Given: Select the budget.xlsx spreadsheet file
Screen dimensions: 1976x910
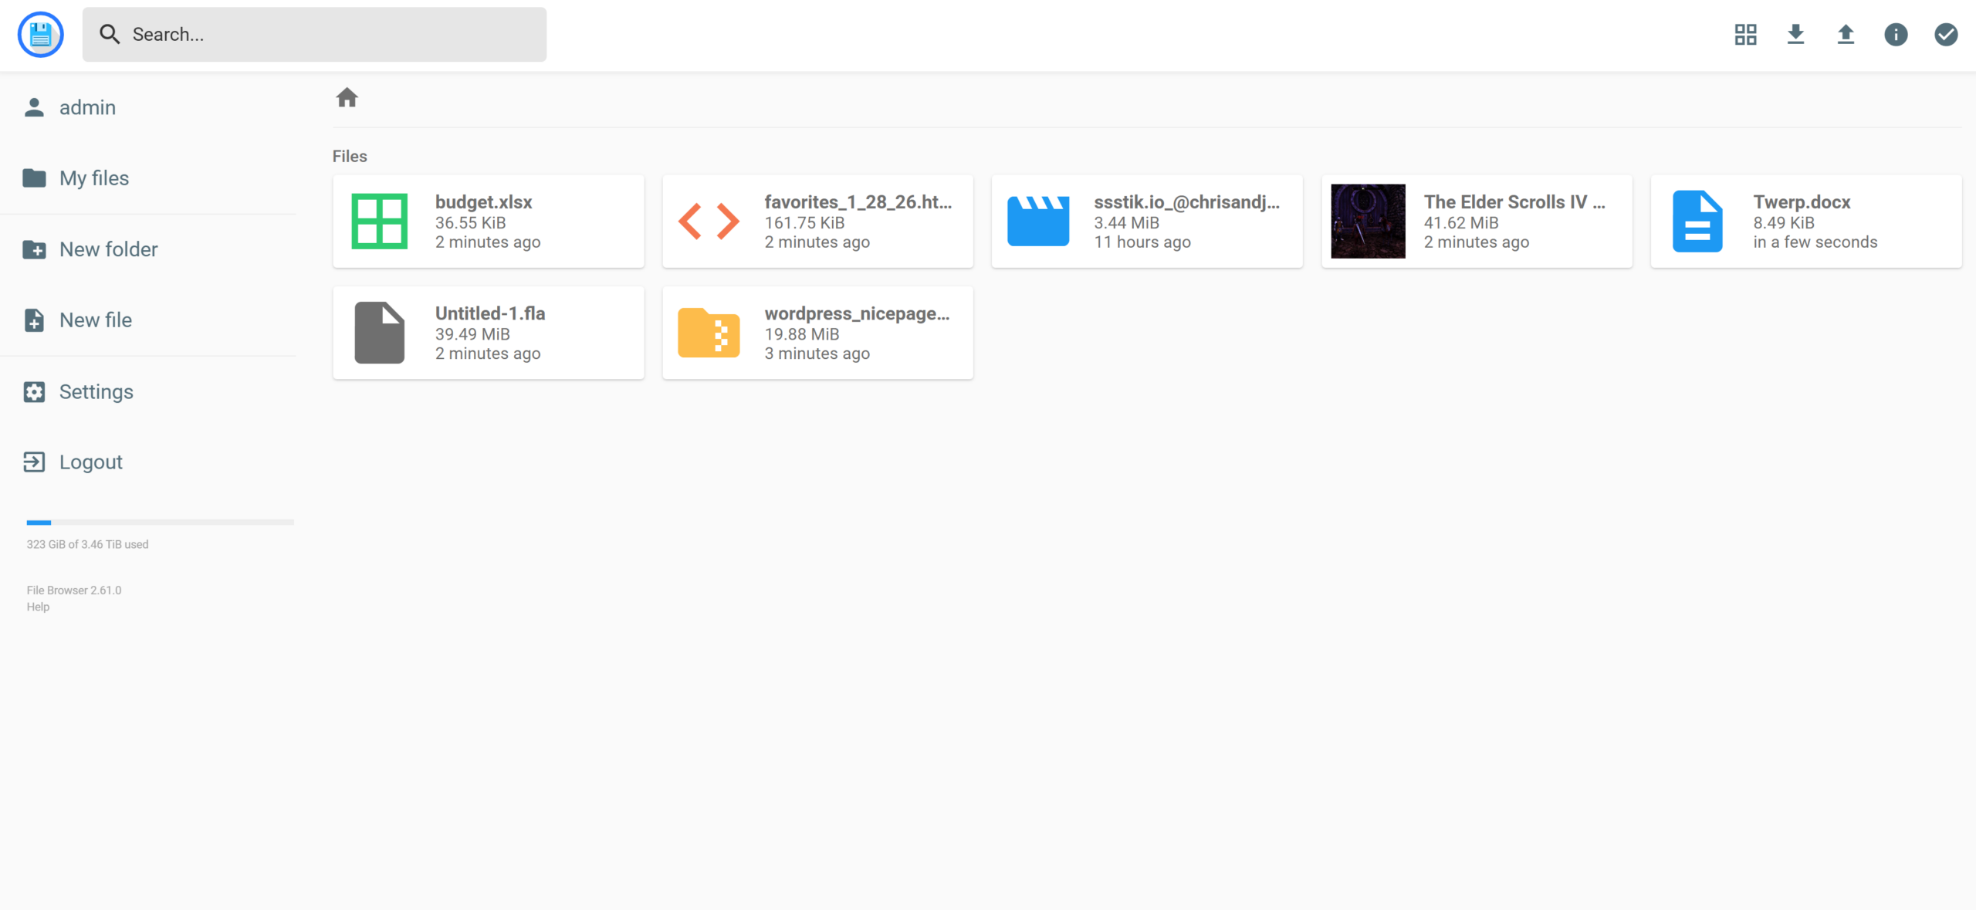Looking at the screenshot, I should [488, 222].
